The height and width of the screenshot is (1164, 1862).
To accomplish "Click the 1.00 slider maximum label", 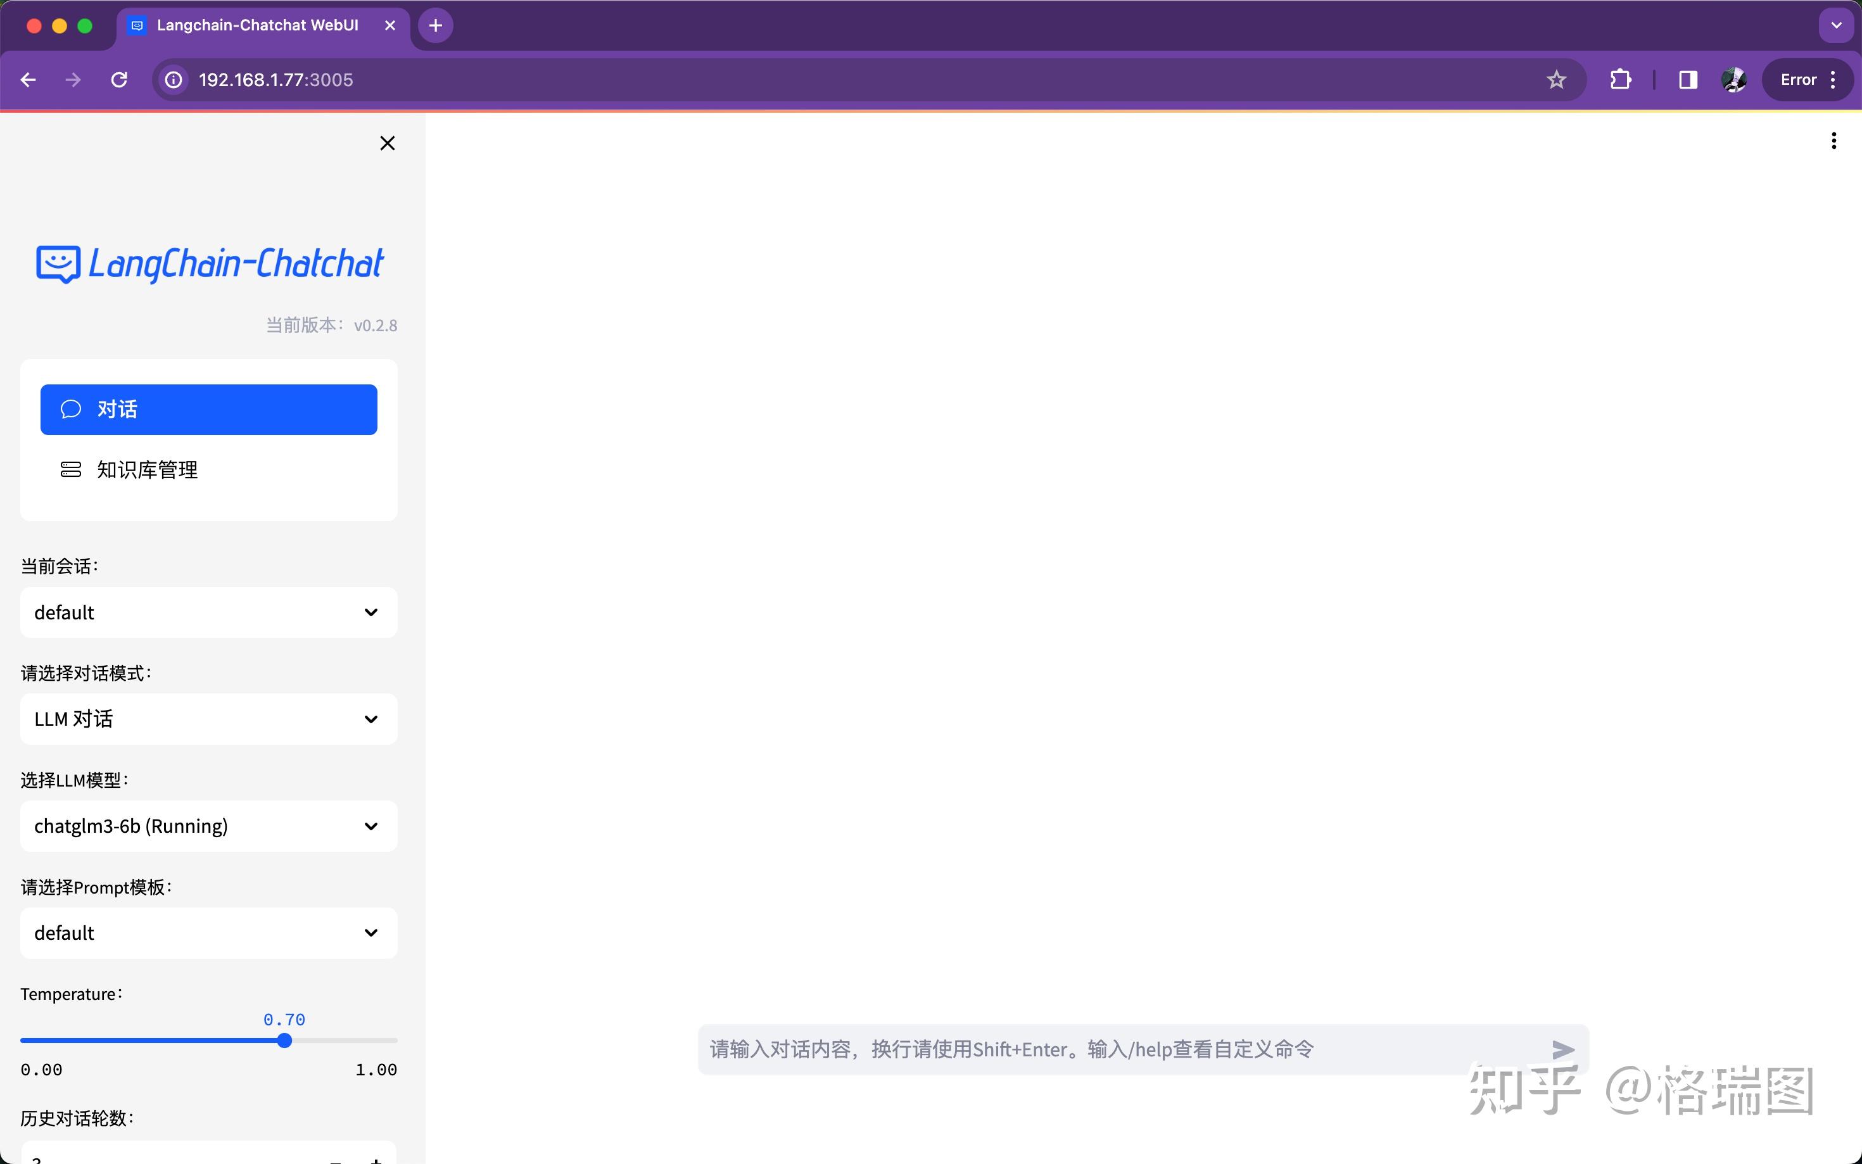I will pyautogui.click(x=376, y=1069).
